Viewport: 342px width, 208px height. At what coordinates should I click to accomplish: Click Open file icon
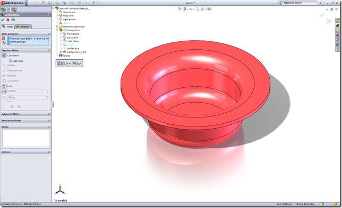(x=42, y=3)
